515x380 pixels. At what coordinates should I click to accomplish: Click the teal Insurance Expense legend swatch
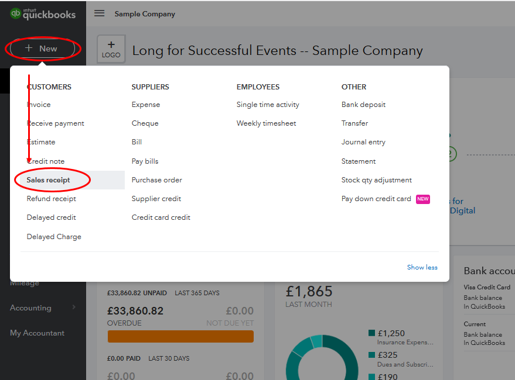coord(371,333)
